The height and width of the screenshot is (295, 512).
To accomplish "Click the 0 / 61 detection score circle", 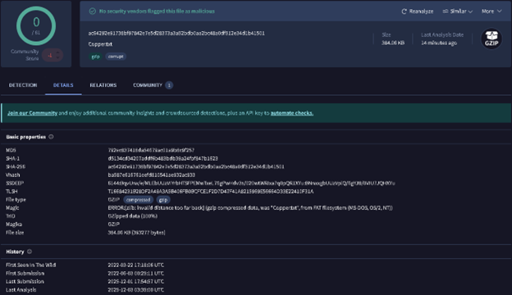I will pos(36,25).
